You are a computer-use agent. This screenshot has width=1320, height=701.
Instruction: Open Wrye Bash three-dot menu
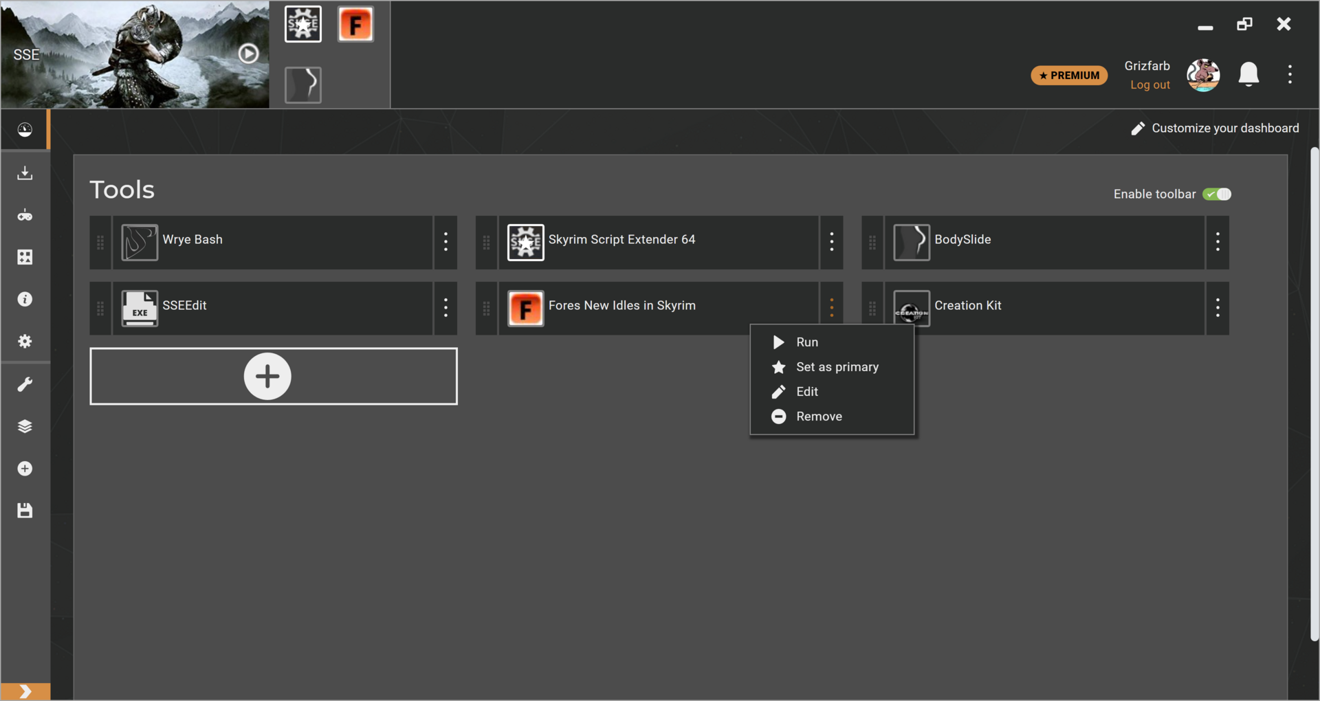click(445, 242)
